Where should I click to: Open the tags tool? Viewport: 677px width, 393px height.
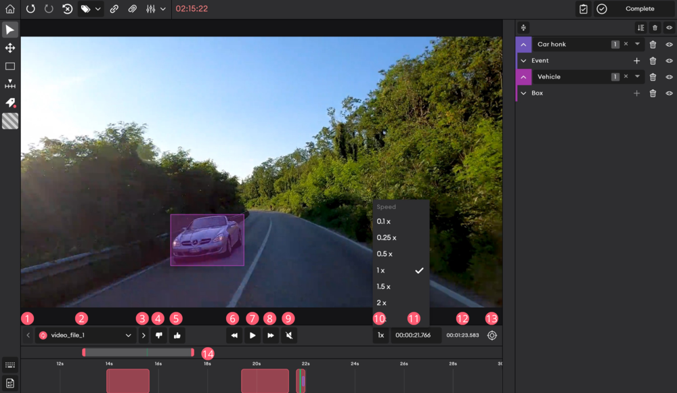(85, 9)
